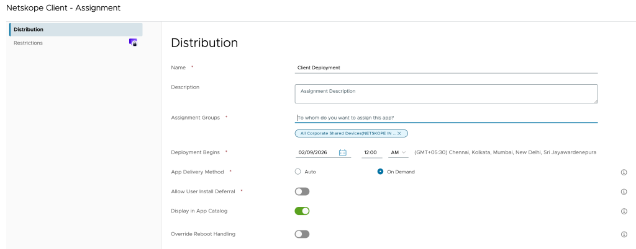This screenshot has width=636, height=249.
Task: Open the Distribution section in sidebar
Action: tap(76, 30)
